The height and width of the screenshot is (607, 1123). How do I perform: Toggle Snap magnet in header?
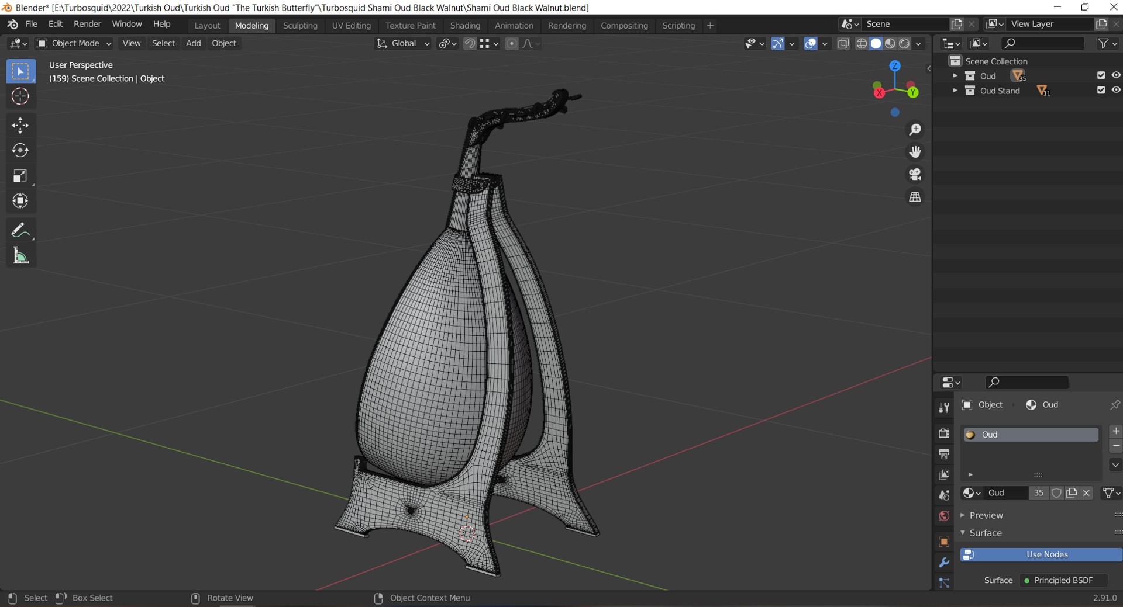pyautogui.click(x=470, y=43)
